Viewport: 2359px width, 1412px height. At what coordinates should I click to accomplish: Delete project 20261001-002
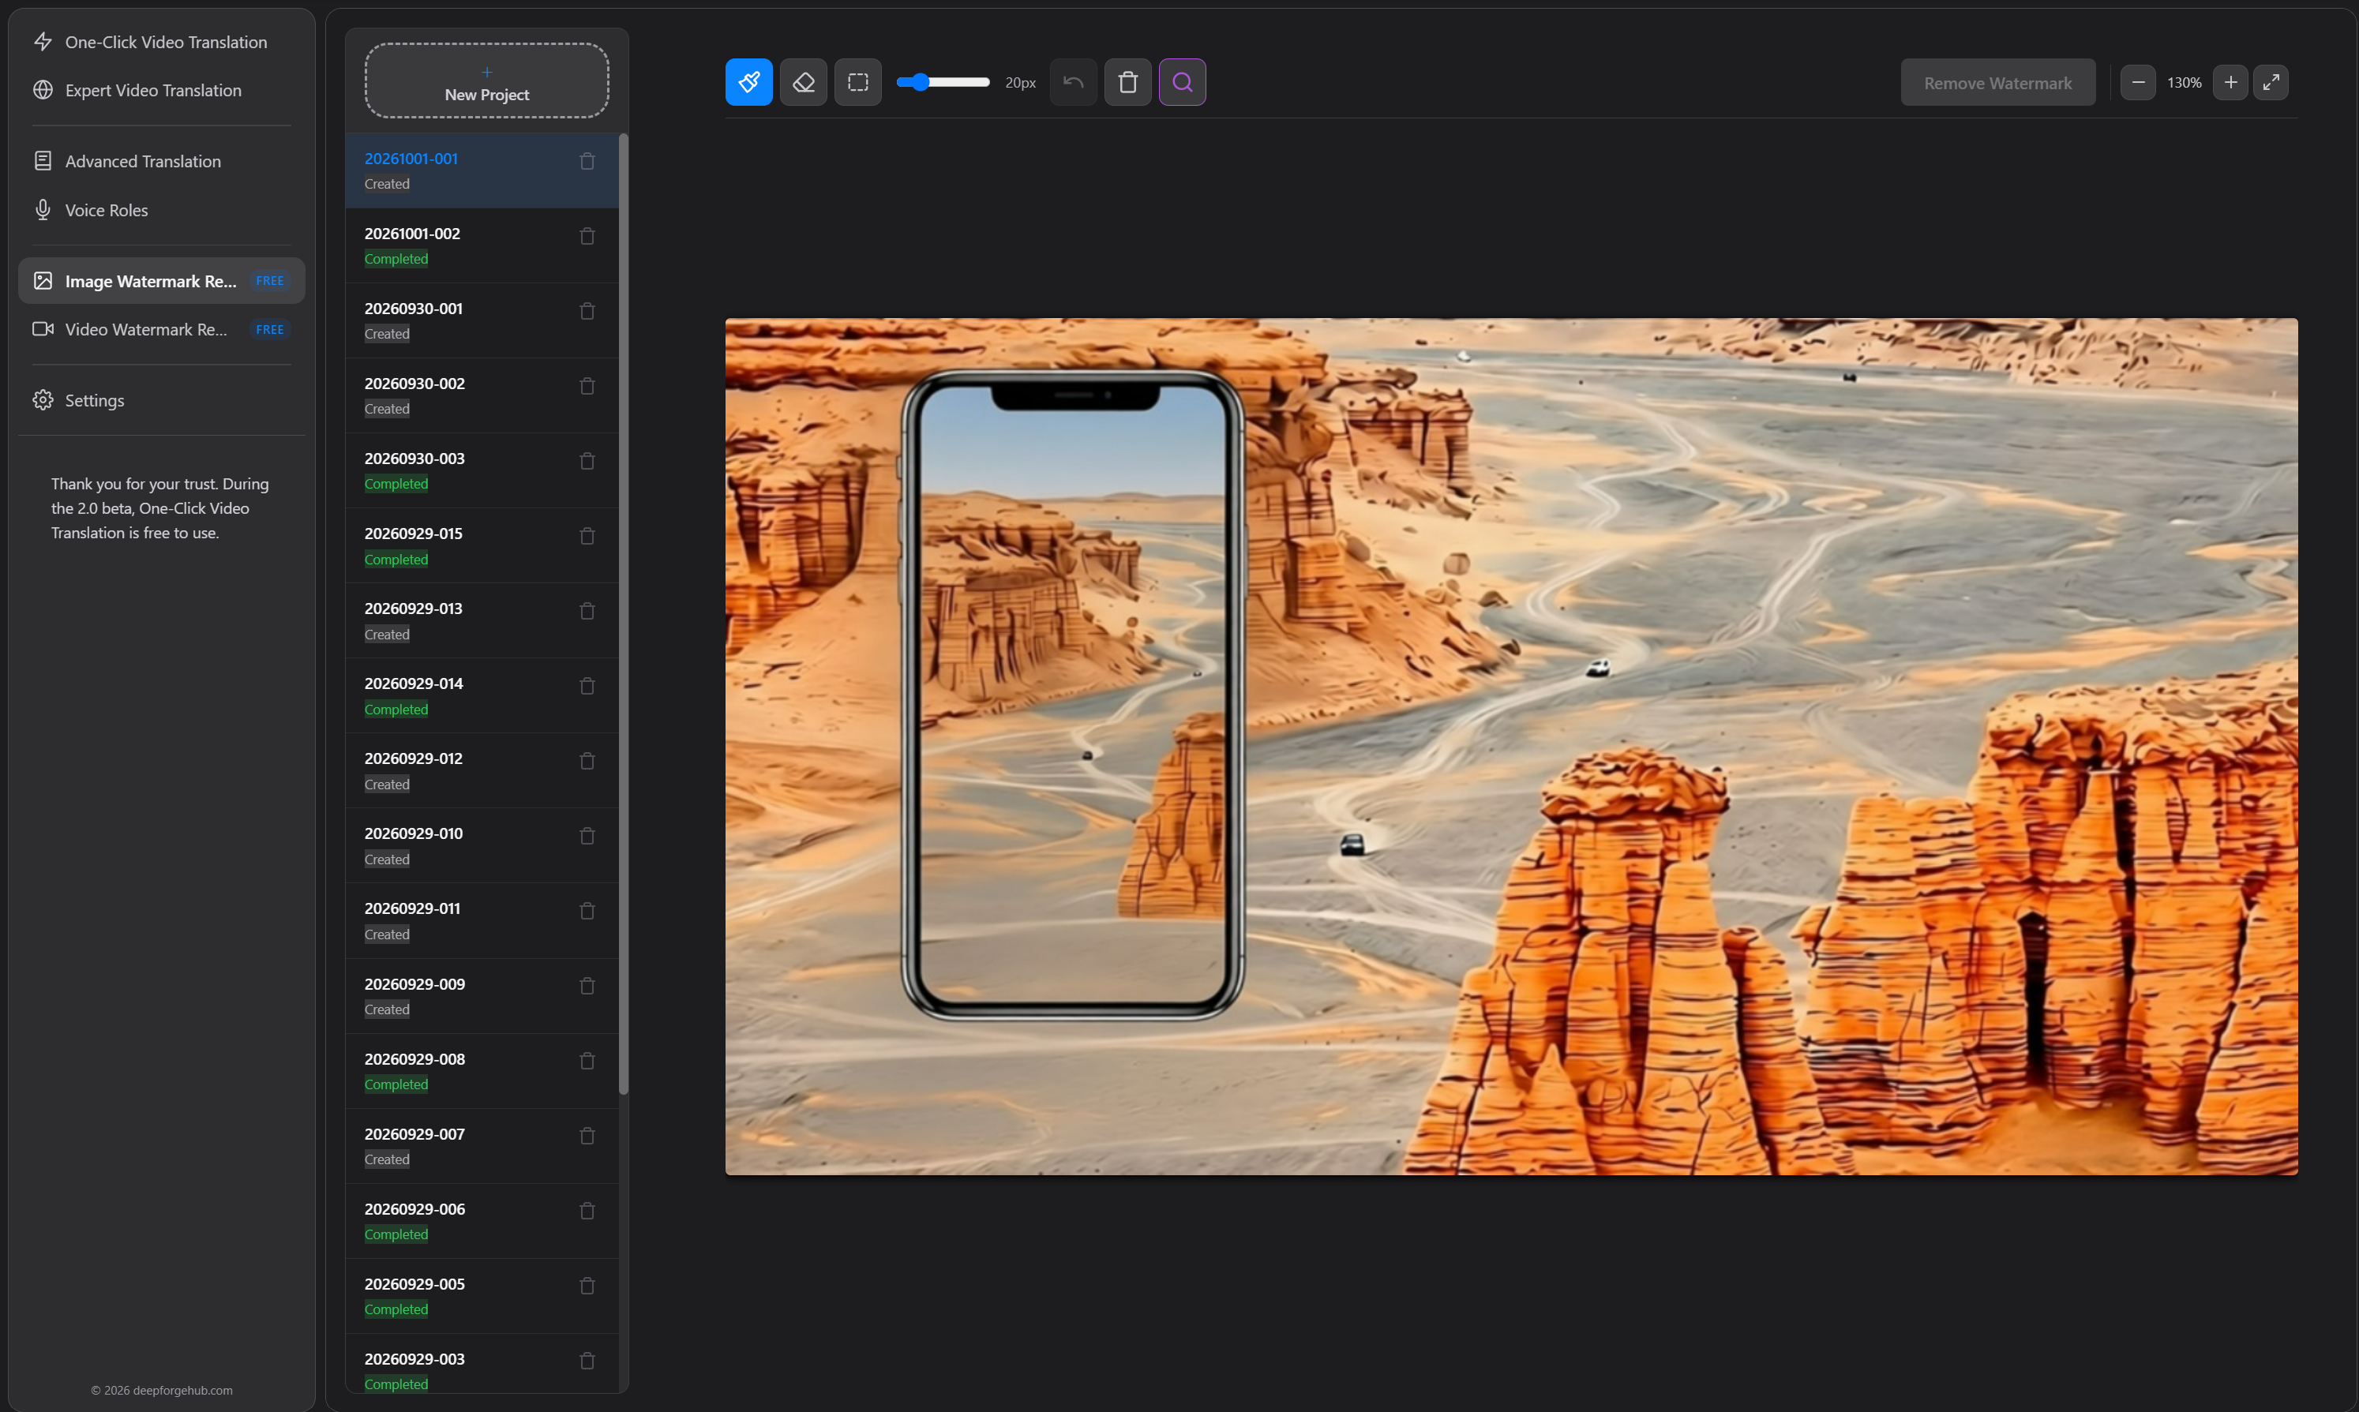coord(587,236)
